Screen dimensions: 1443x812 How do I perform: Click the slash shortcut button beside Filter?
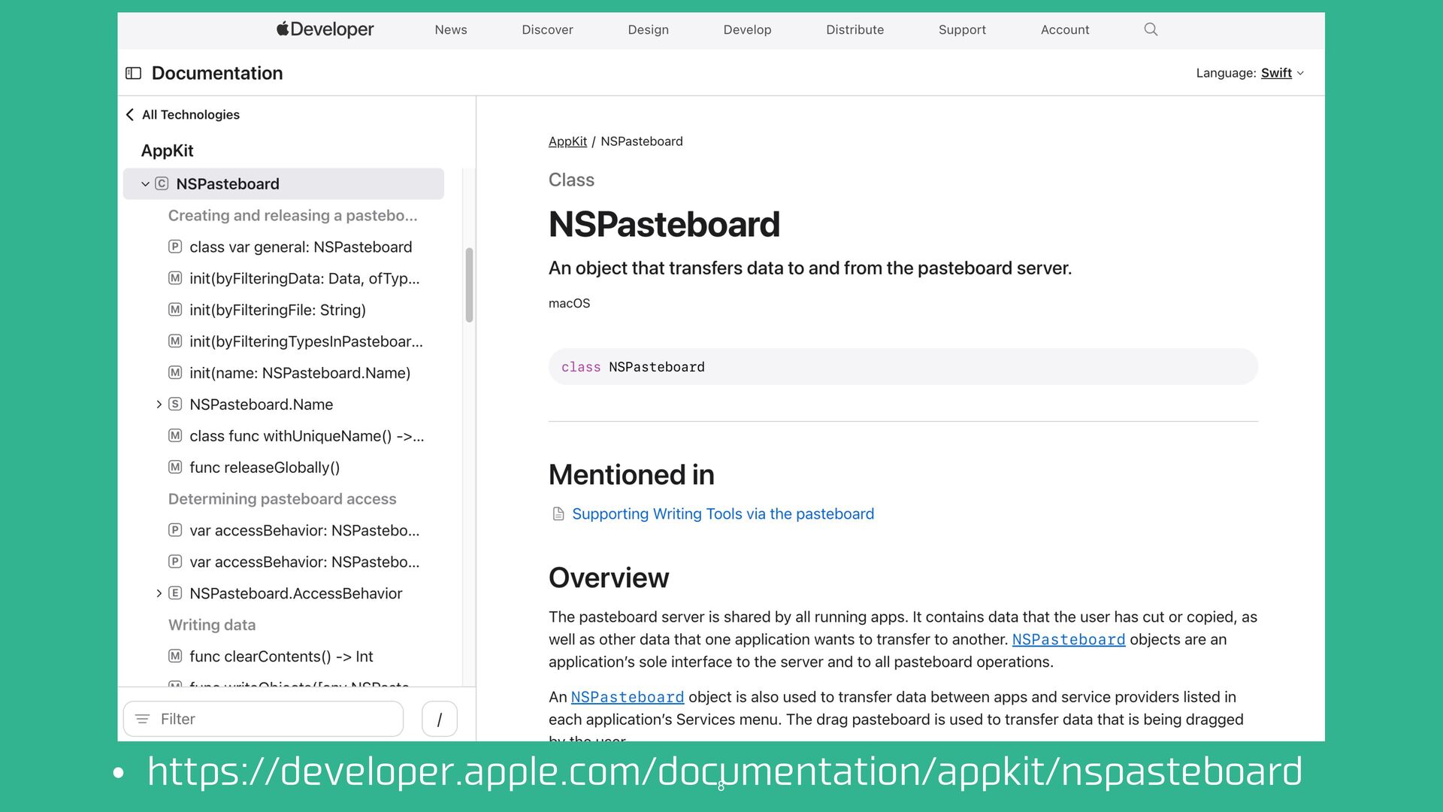440,719
